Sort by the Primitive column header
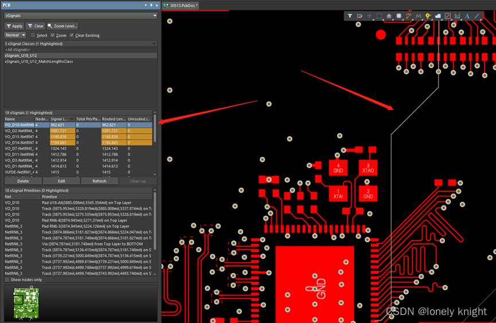This screenshot has height=323, width=496. pos(97,196)
